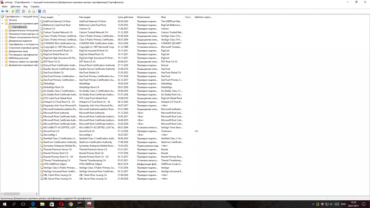Expand the Сторонние корневые центры node
This screenshot has width=370, height=208.
click(x=2, y=48)
